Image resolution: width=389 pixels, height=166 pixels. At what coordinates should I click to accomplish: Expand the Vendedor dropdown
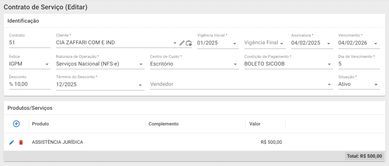[329, 85]
